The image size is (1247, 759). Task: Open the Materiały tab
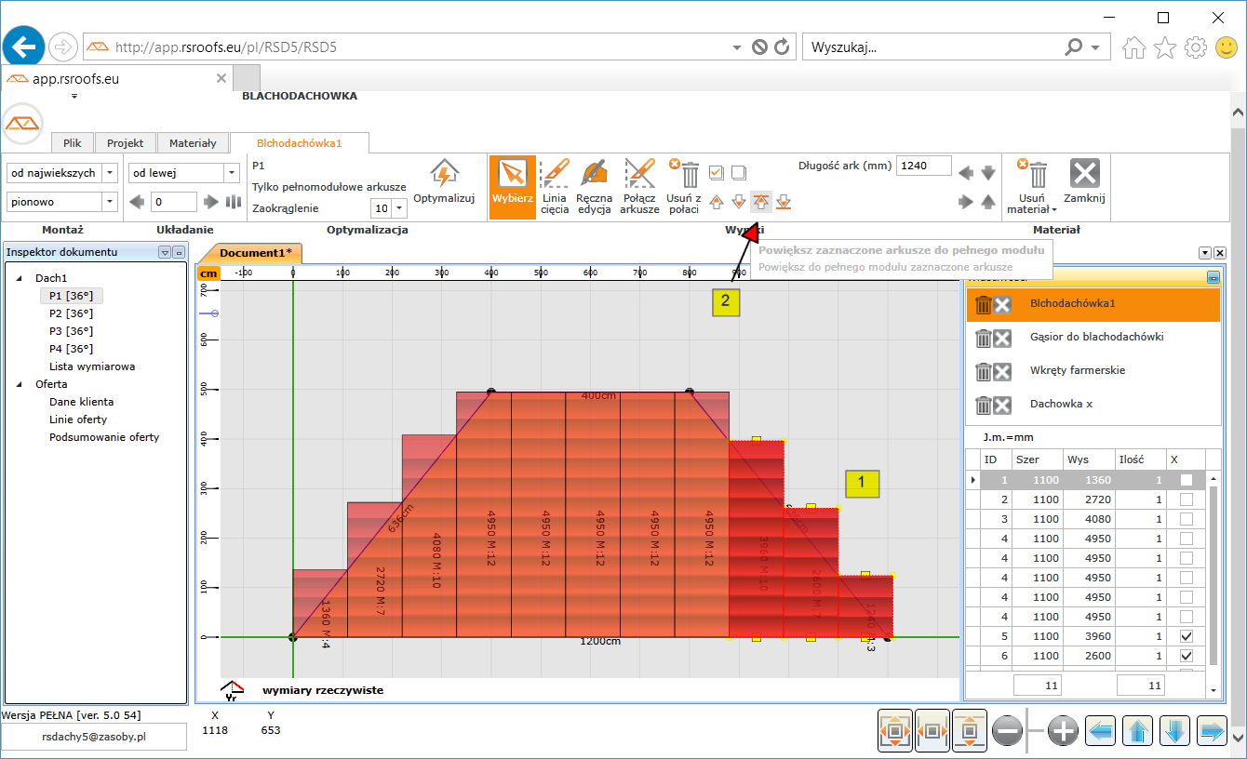coord(193,143)
